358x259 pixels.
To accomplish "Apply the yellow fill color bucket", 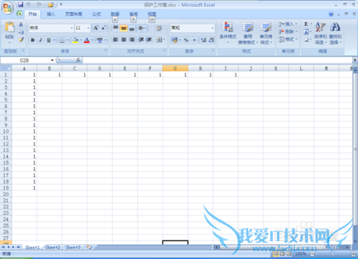I will coord(75,40).
